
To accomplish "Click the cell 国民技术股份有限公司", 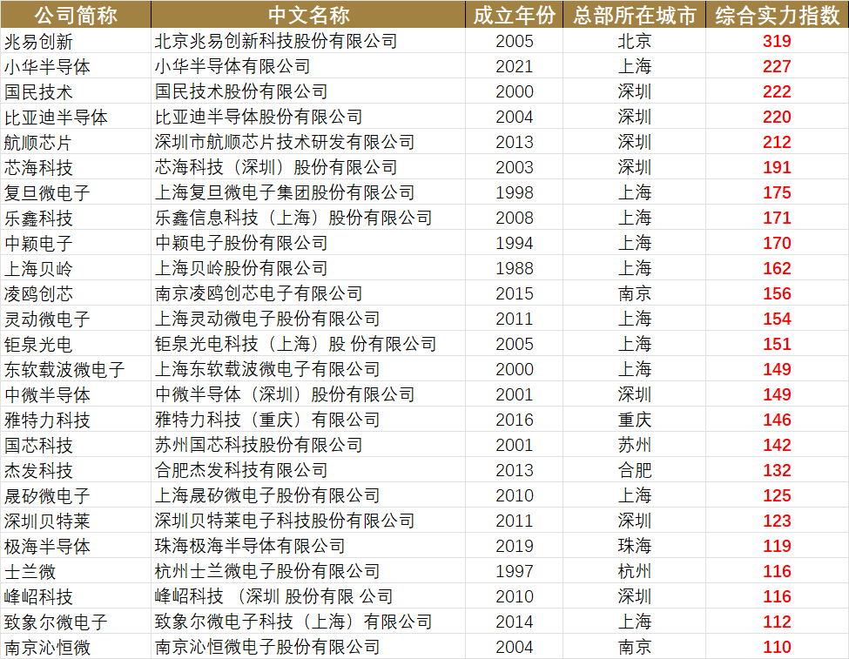I will [308, 91].
